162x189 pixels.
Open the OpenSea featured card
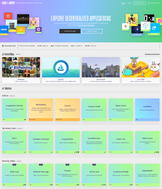pyautogui.click(x=61, y=70)
